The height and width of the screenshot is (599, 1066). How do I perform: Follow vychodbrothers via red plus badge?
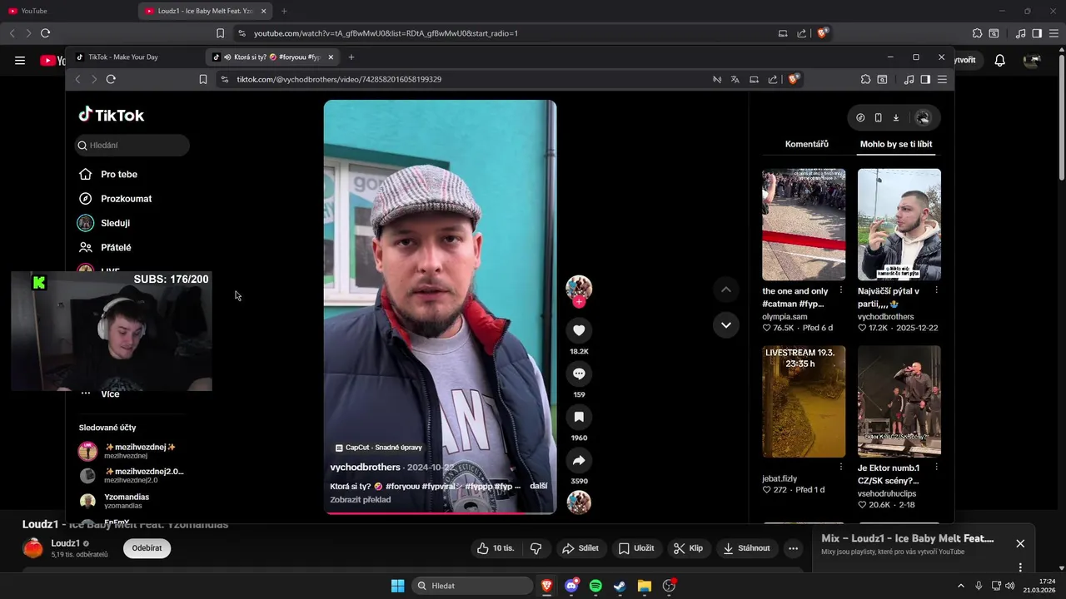[579, 302]
